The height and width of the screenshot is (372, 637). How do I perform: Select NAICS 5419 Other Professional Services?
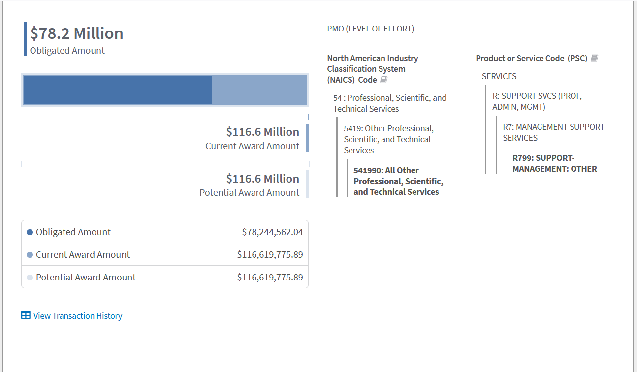click(389, 139)
